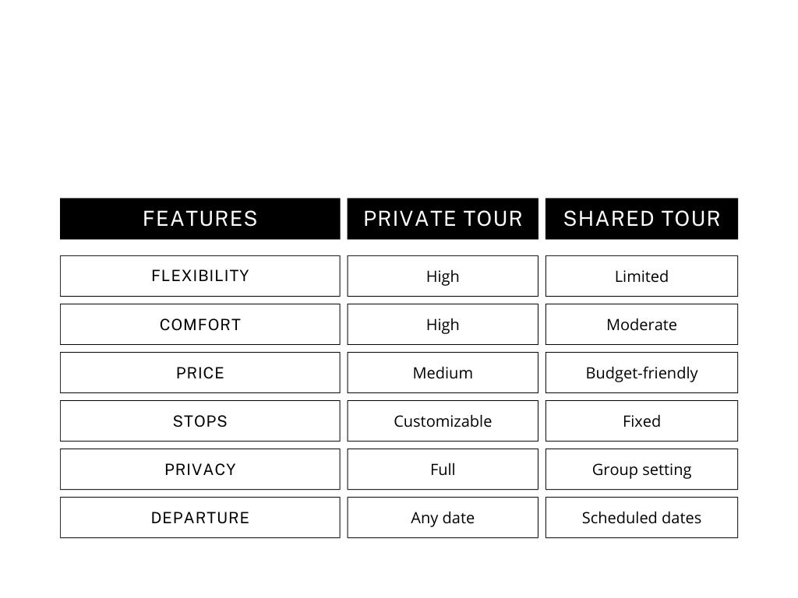Select the Full privacy cell
The image size is (798, 598).
[x=443, y=470]
